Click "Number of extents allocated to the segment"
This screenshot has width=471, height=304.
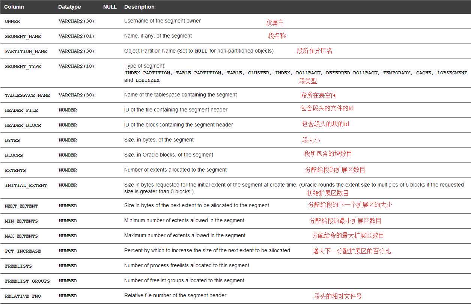click(x=176, y=170)
